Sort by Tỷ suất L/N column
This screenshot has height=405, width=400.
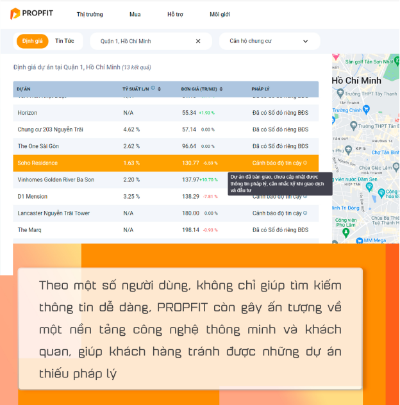(159, 89)
